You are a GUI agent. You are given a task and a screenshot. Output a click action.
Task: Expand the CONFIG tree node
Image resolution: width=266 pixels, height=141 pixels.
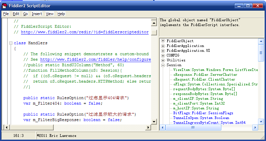163,56
